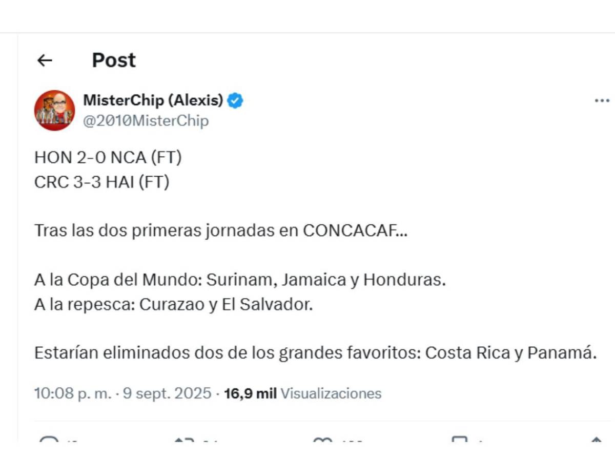Viewport: 615px width, 461px height.
Task: Click the reply count number
Action: 71,441
